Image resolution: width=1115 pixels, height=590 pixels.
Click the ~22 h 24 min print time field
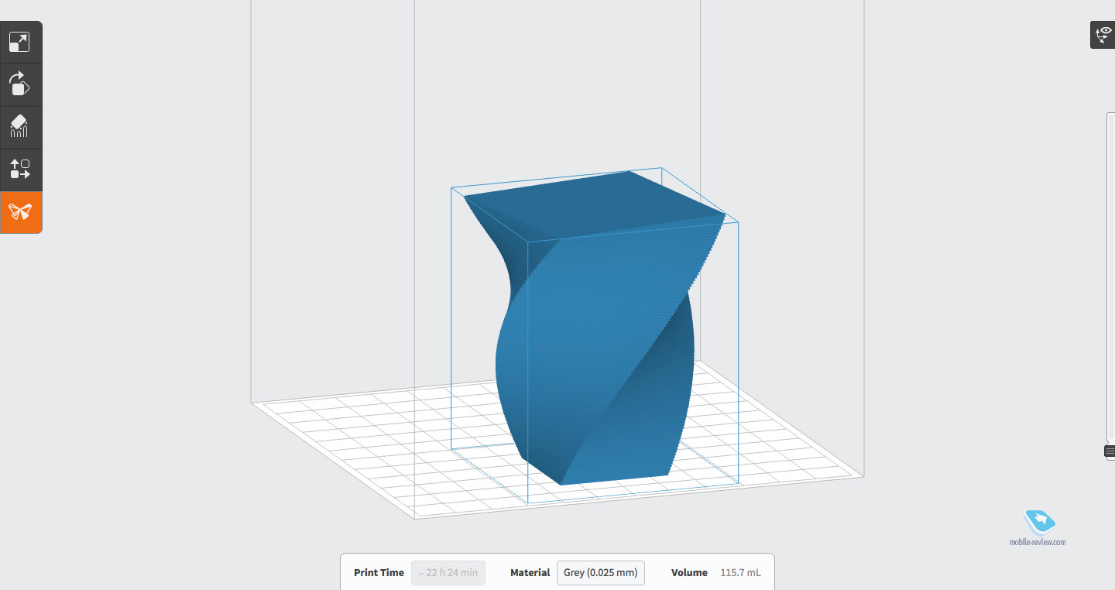point(448,573)
